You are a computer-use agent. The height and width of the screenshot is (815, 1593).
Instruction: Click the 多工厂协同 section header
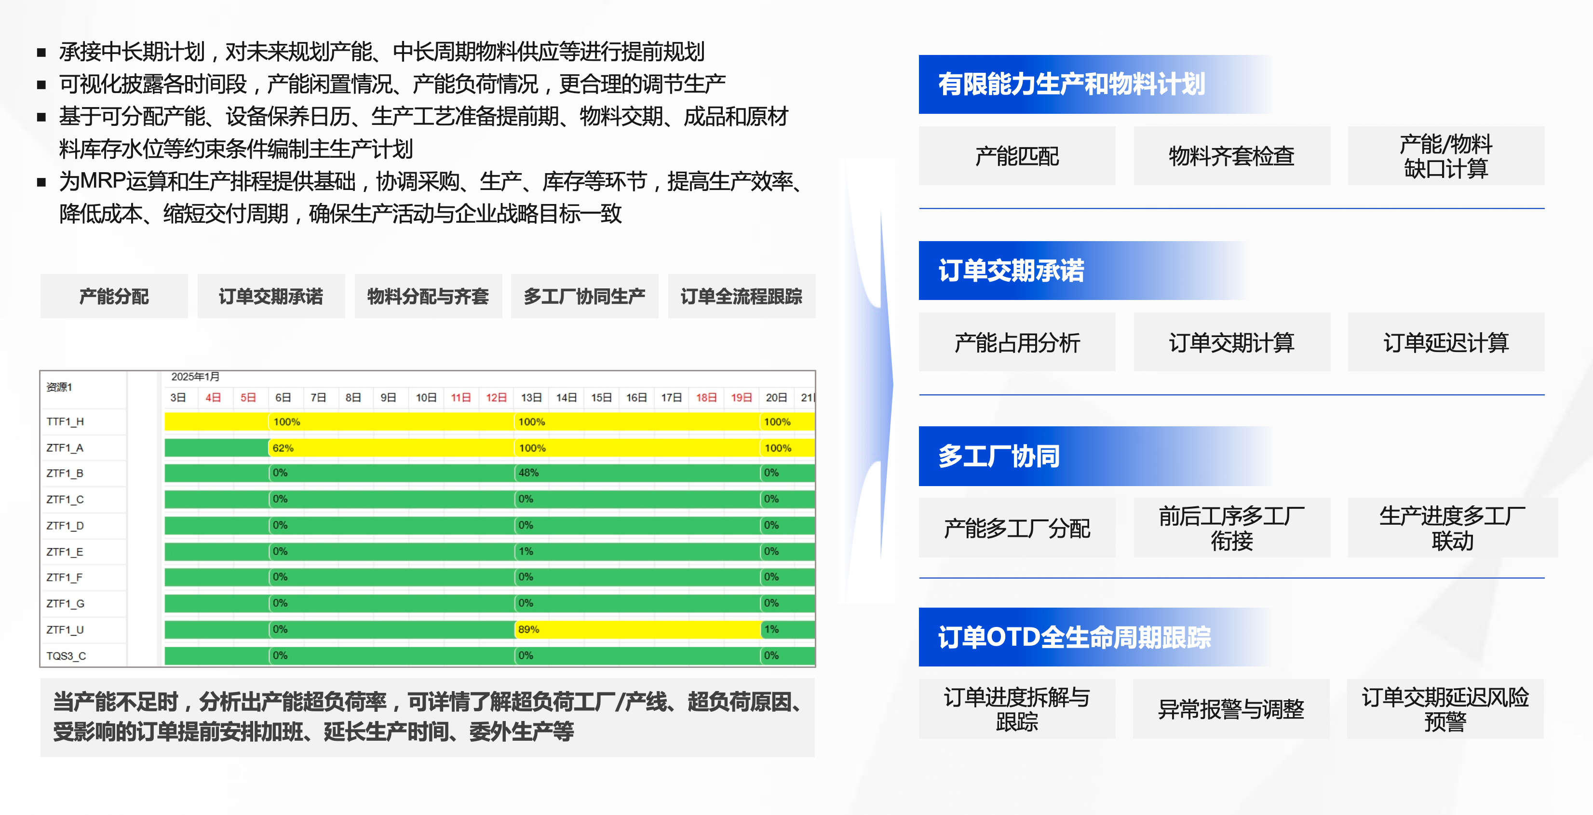999,456
